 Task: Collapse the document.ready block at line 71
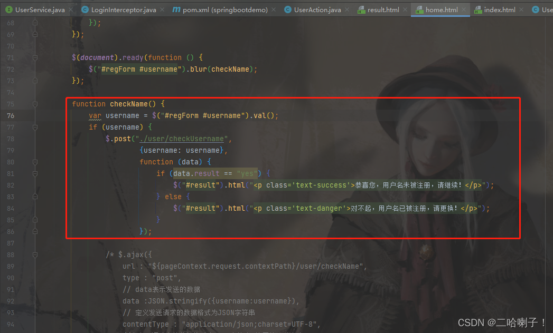point(35,57)
